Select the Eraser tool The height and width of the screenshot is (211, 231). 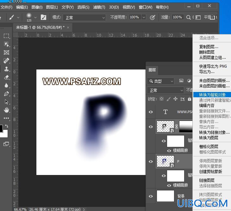pos(6,77)
